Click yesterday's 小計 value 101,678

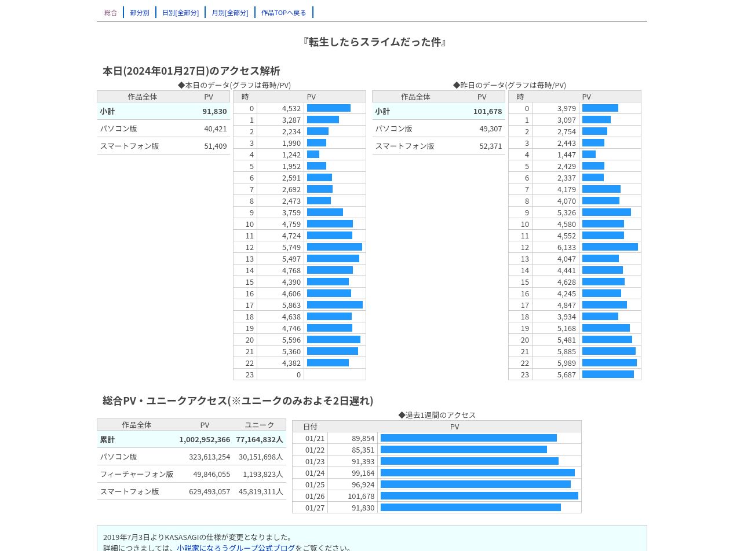pyautogui.click(x=488, y=111)
